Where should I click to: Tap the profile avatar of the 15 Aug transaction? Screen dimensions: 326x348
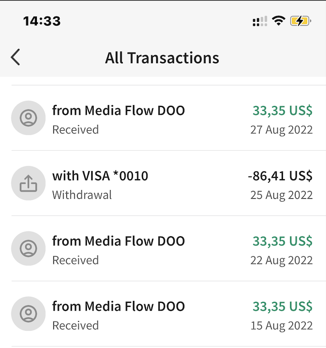point(28,313)
